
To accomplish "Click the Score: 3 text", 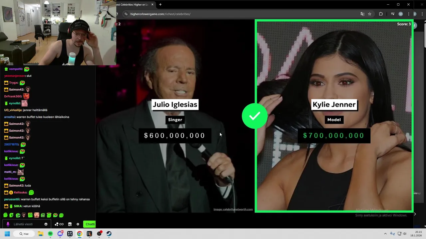I will pyautogui.click(x=404, y=24).
